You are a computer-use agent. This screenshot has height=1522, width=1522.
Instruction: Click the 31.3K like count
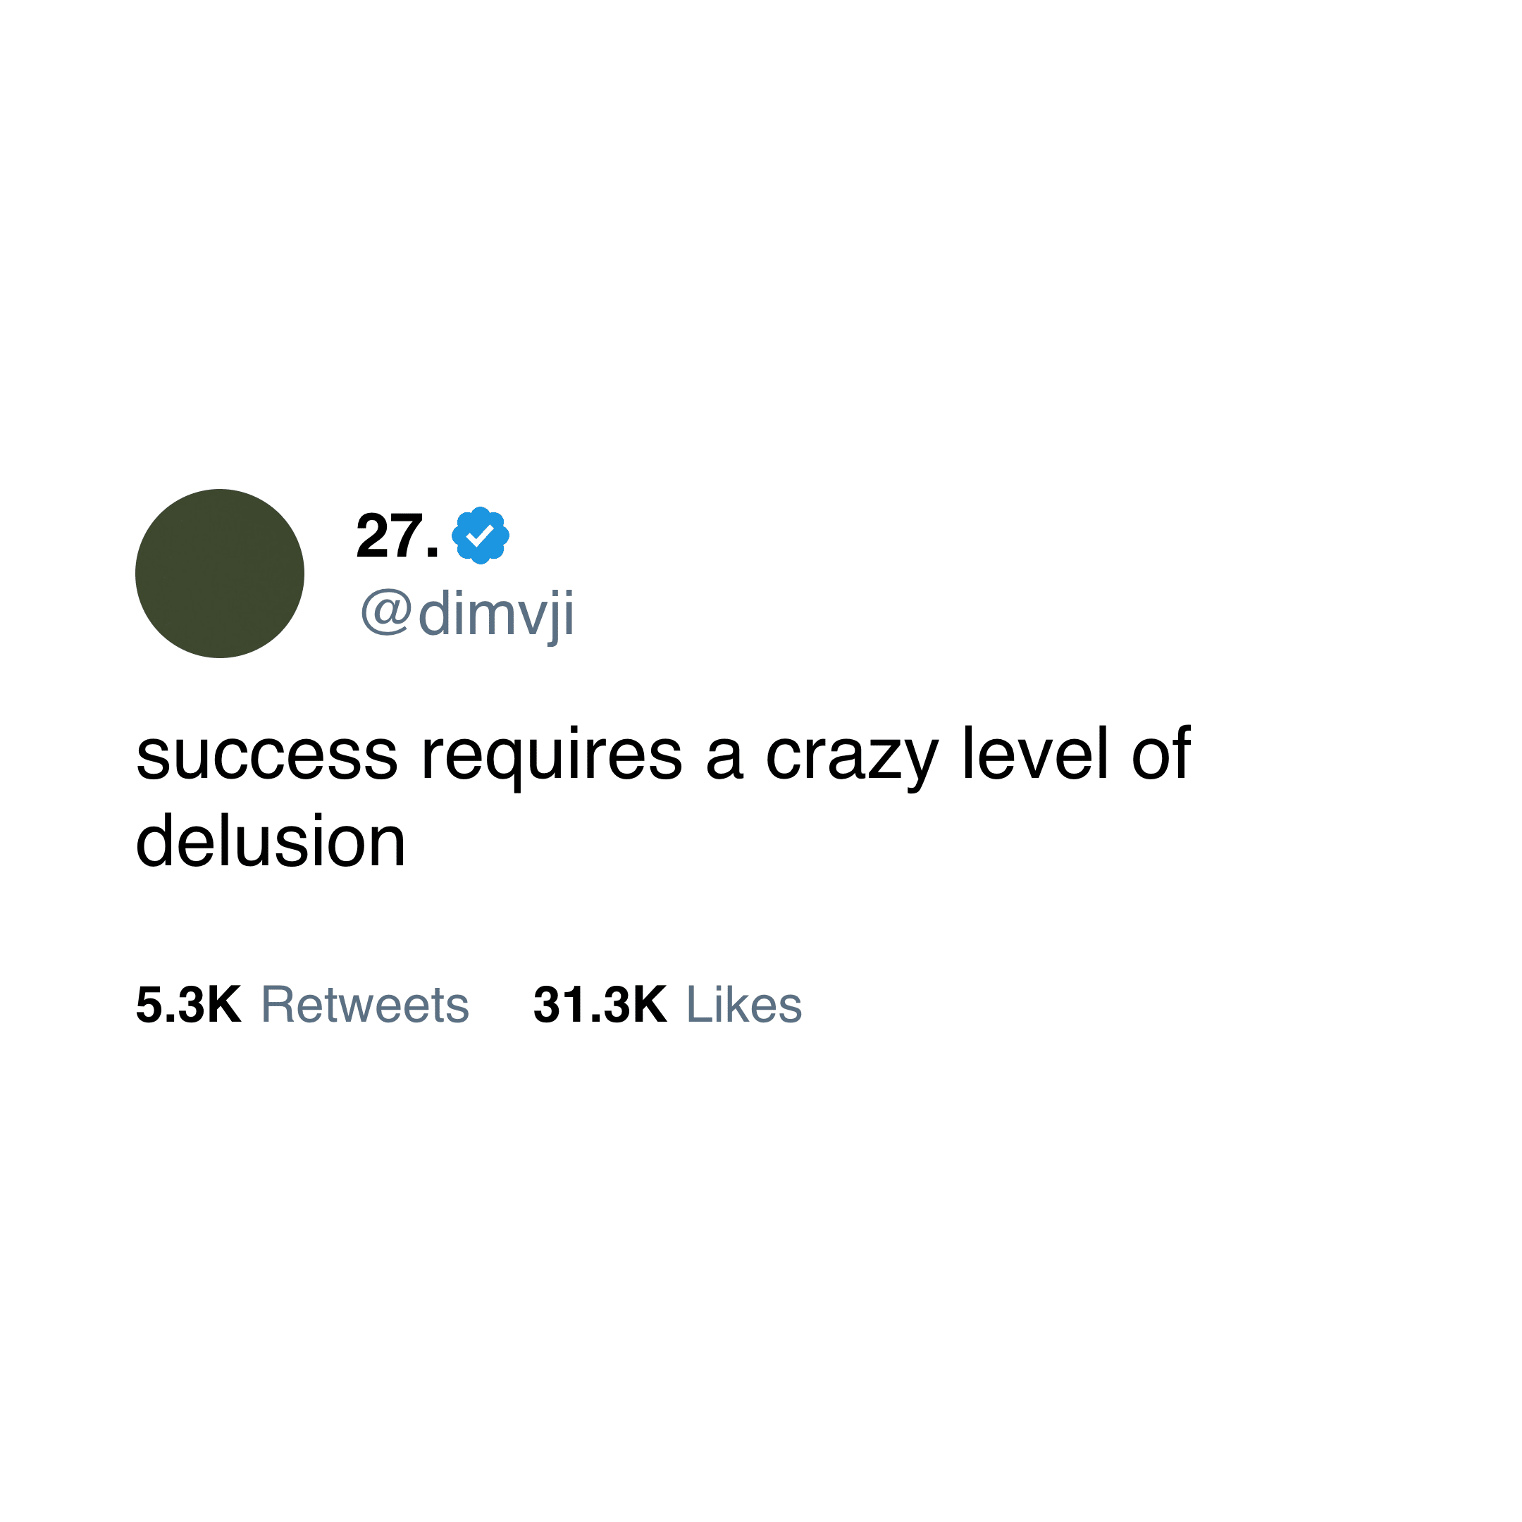(600, 1006)
